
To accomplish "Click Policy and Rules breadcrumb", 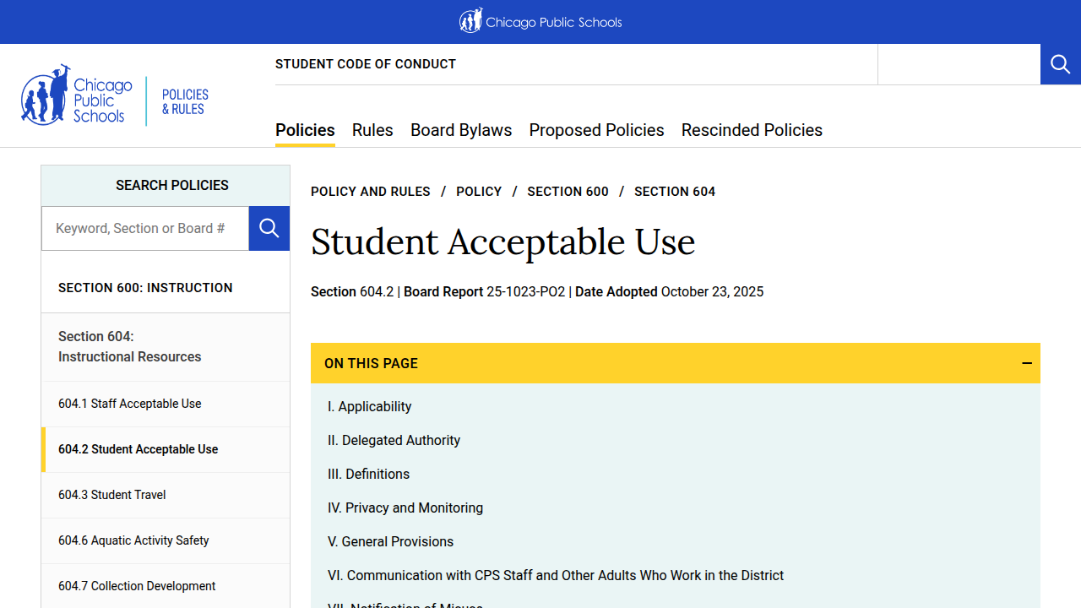I will [371, 192].
